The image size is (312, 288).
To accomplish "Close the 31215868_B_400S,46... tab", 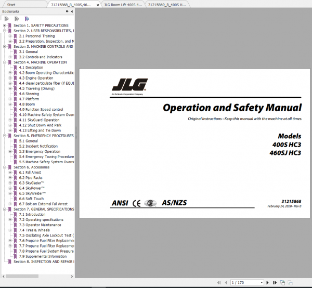I will click(98, 5).
